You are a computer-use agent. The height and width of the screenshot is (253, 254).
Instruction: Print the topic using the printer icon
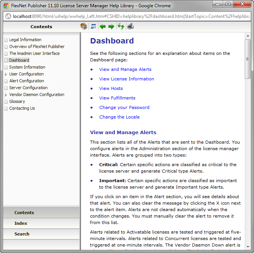[130, 26]
